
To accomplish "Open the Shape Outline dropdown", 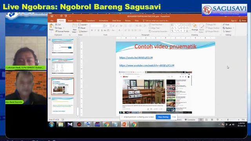I will point(213,28).
